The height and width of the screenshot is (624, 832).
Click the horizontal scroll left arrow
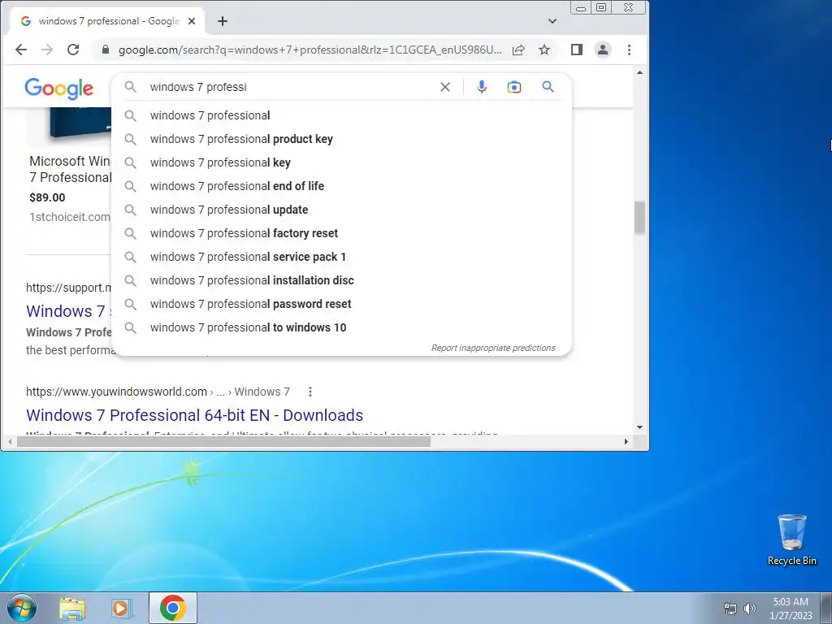click(10, 441)
